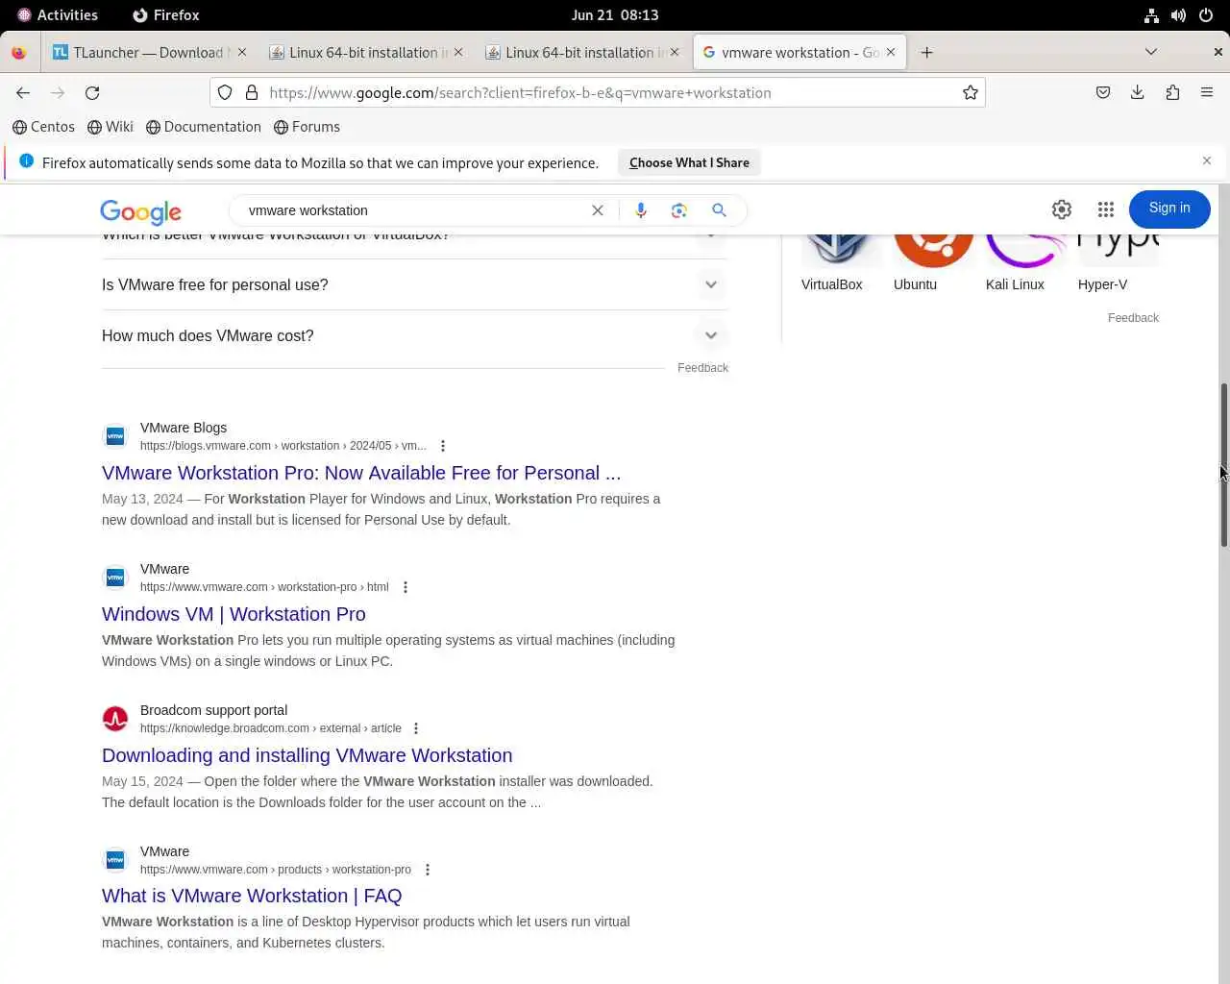This screenshot has width=1230, height=984.
Task: Open Google quick settings gear
Action: [x=1062, y=209]
